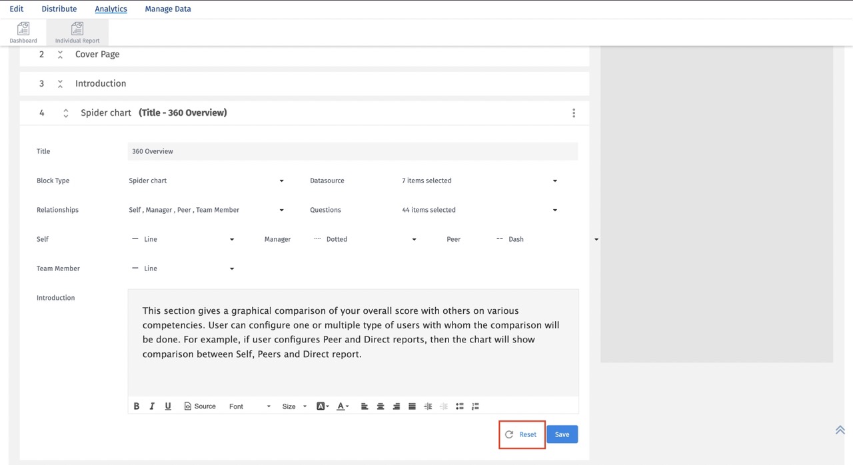Screen dimensions: 853x465
Task: Open the options menu for the Spider chart block
Action: pos(574,113)
